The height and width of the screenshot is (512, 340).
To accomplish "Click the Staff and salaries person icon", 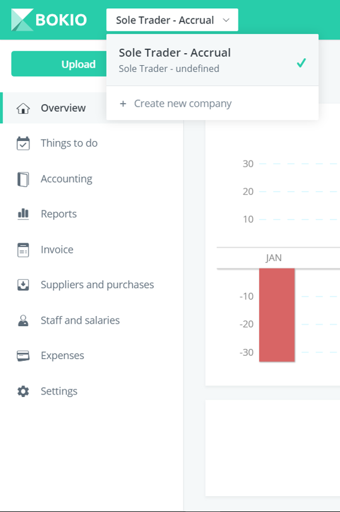I will [x=23, y=320].
